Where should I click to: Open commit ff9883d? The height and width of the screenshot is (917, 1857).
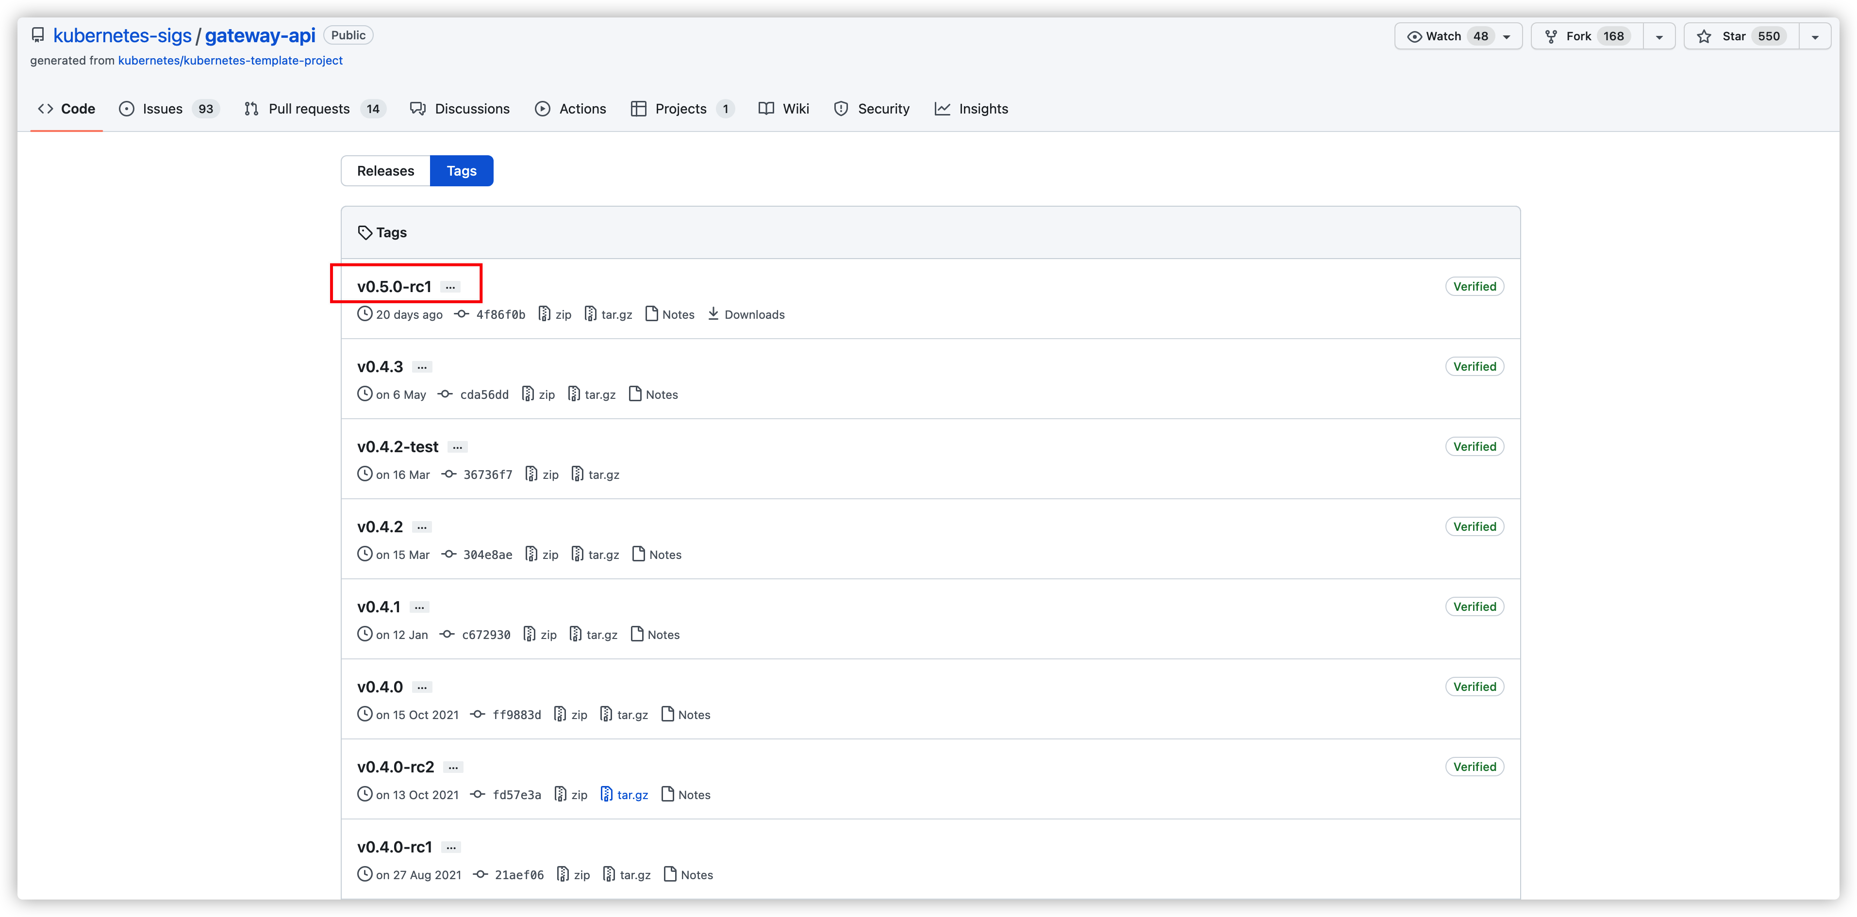pyautogui.click(x=517, y=715)
